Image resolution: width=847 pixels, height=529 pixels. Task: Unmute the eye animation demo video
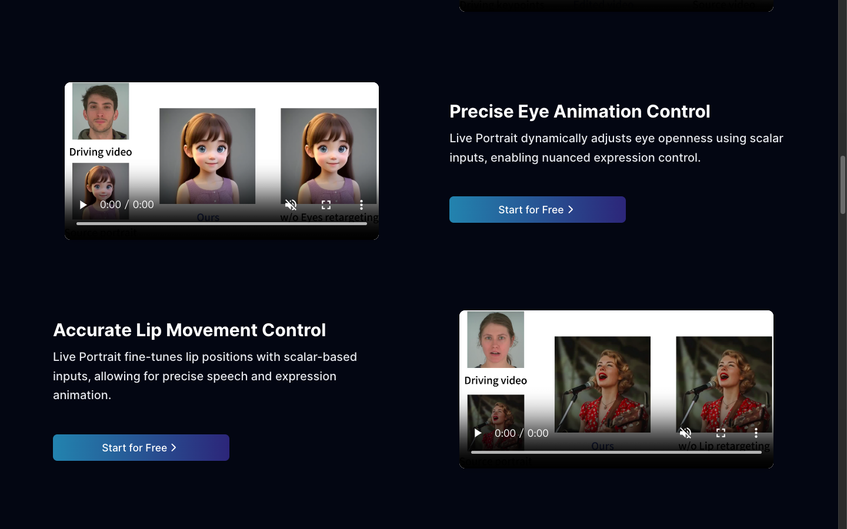pos(291,205)
